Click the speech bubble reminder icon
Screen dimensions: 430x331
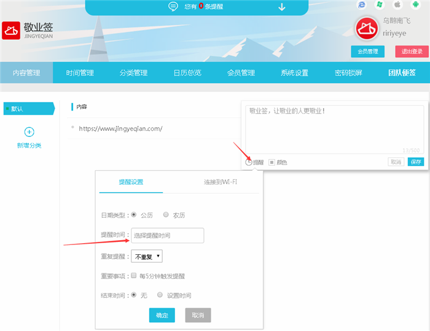(x=173, y=6)
